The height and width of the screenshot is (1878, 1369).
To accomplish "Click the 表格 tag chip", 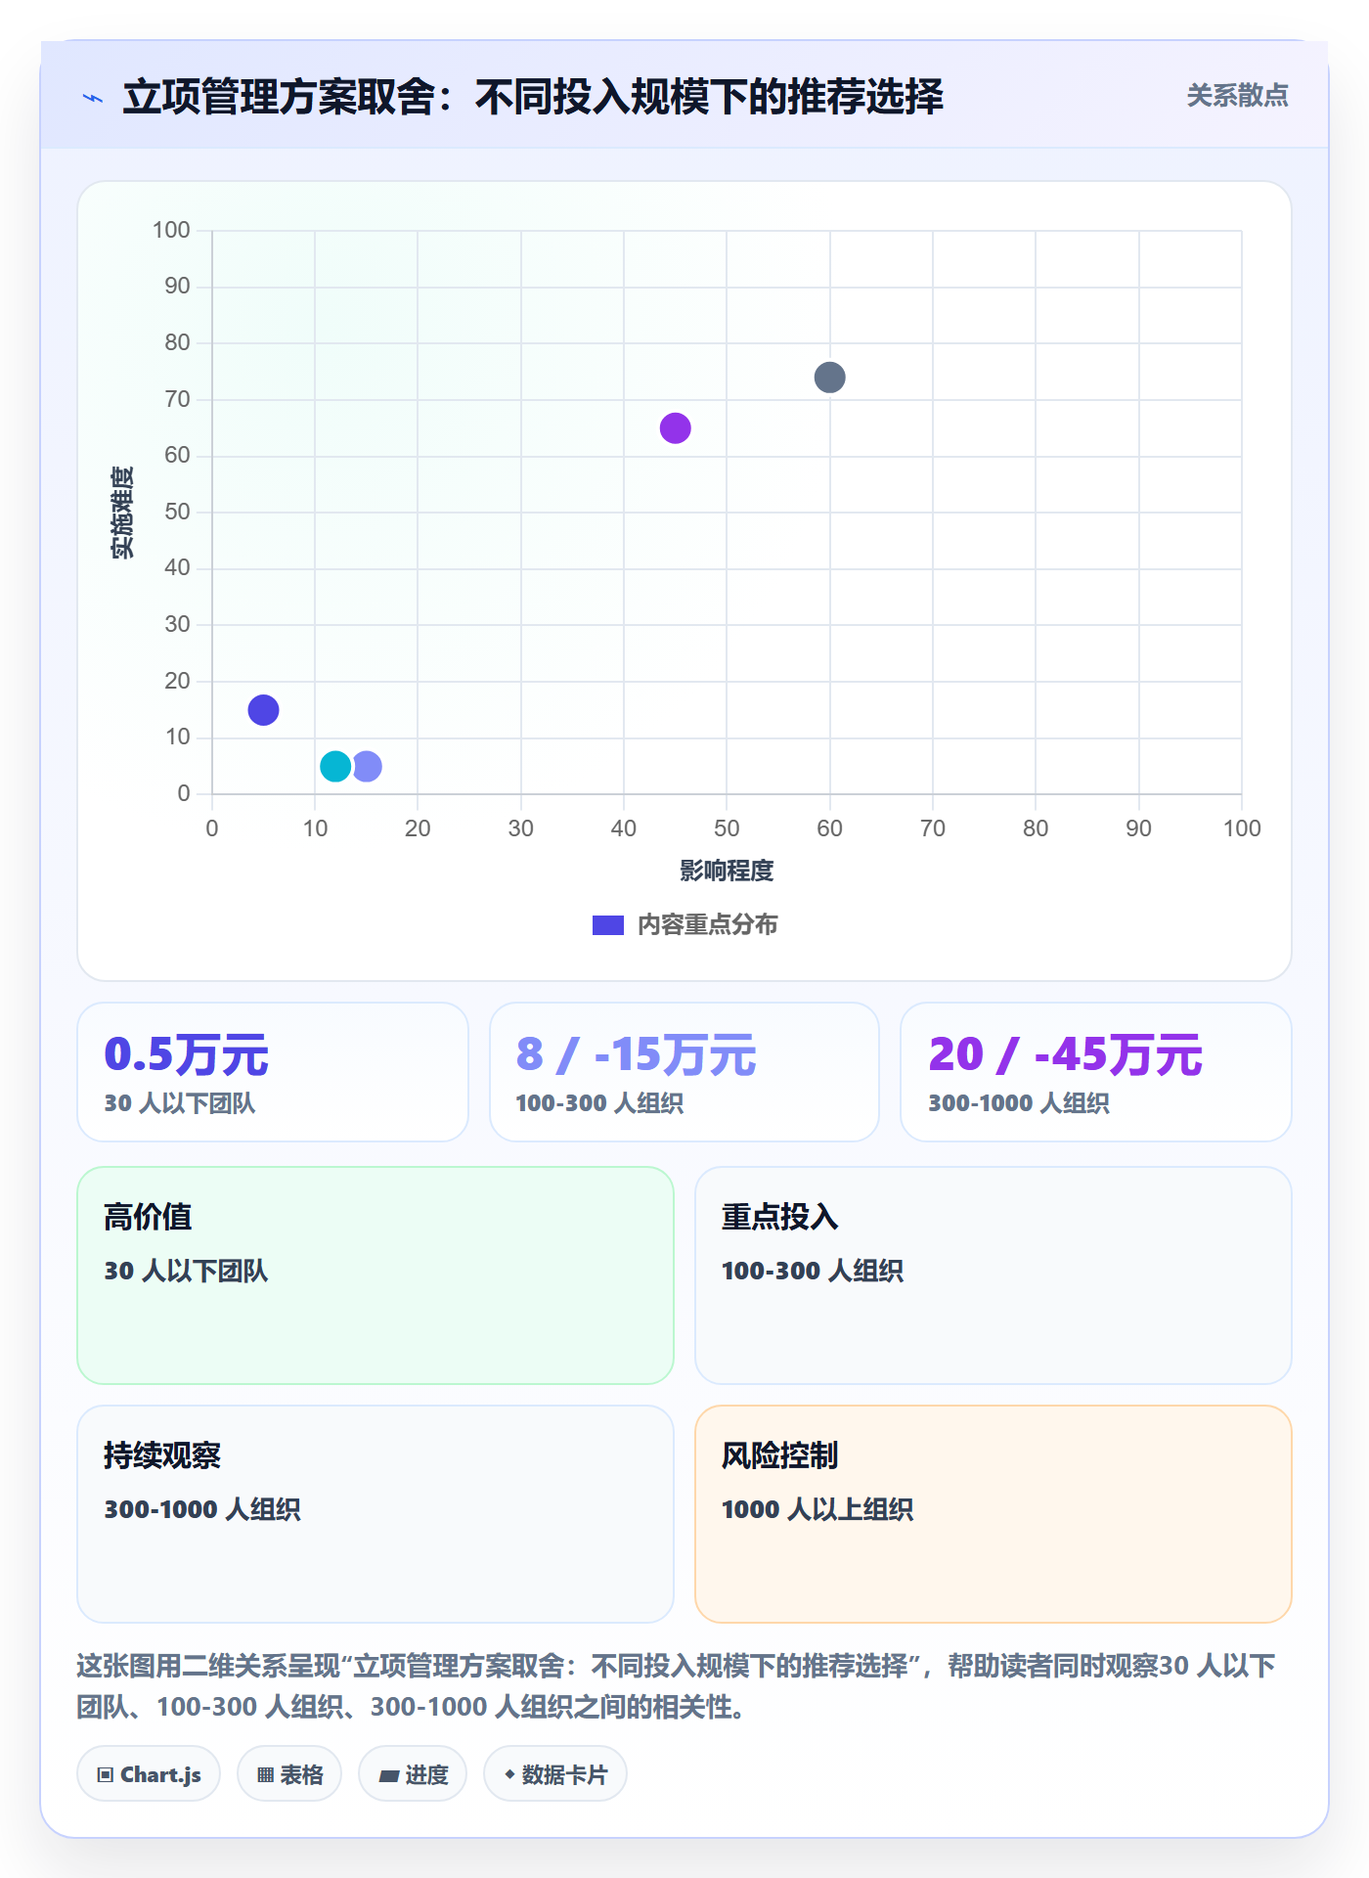I will (x=289, y=1774).
